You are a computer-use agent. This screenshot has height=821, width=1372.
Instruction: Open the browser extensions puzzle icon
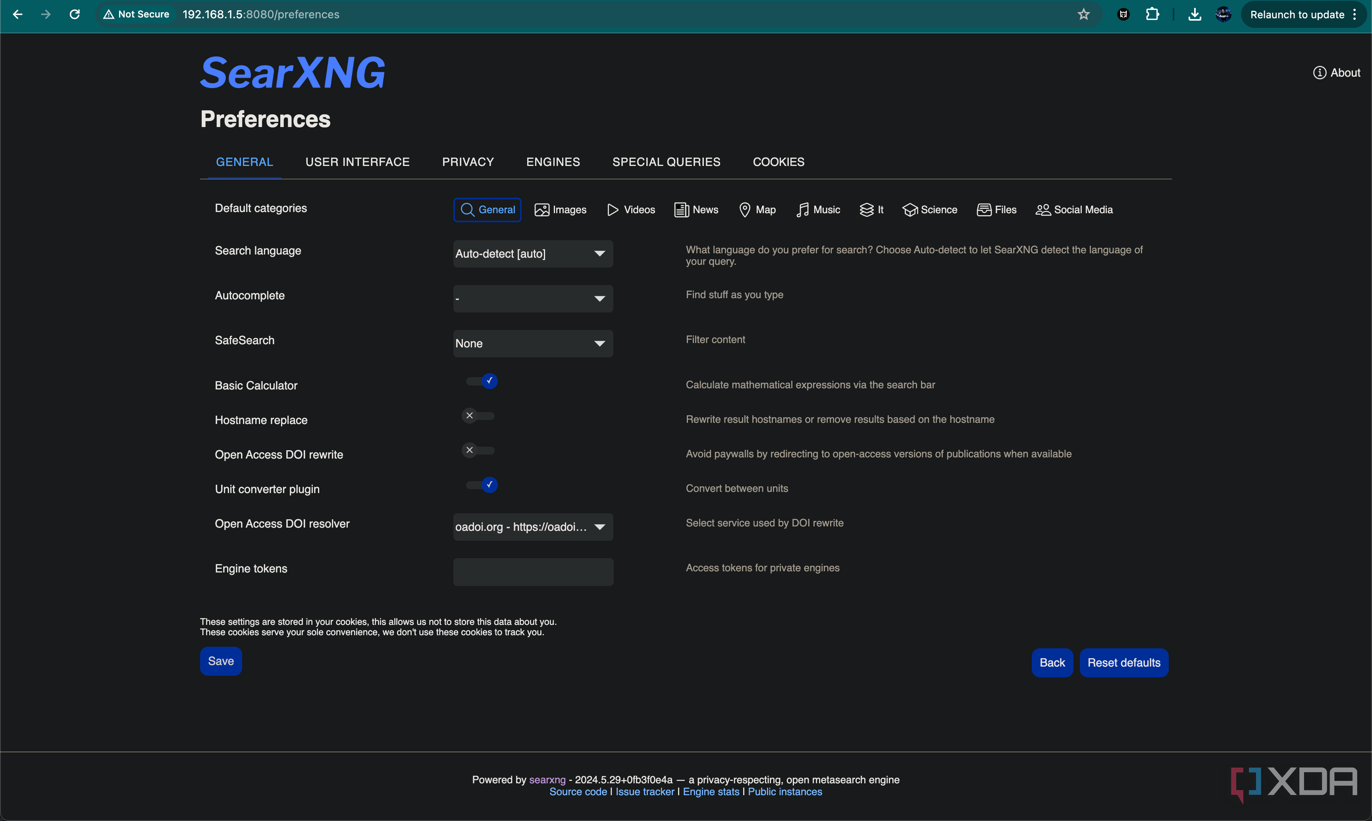[1152, 14]
